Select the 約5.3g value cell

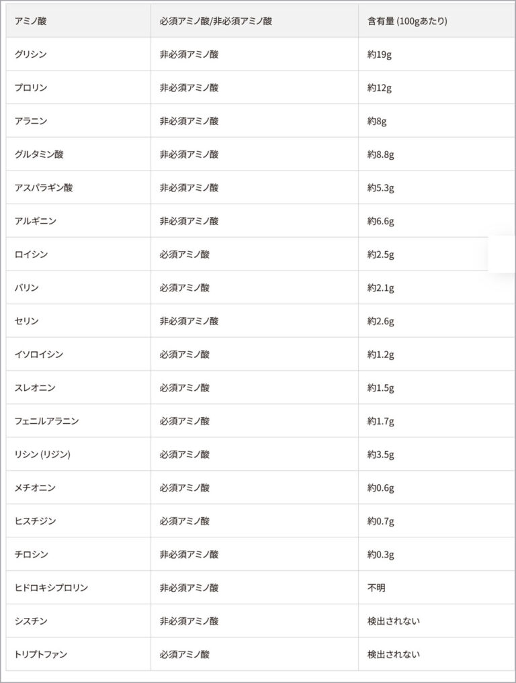(x=381, y=188)
